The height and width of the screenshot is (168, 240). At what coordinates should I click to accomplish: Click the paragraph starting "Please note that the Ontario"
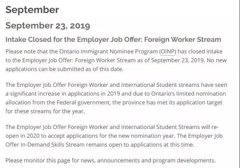point(116,60)
